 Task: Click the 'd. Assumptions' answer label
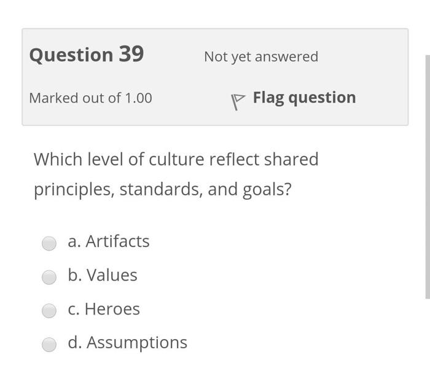click(x=128, y=343)
